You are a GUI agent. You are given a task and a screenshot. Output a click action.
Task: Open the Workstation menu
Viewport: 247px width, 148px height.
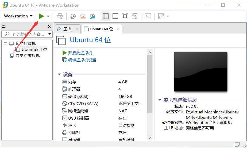click(18, 16)
